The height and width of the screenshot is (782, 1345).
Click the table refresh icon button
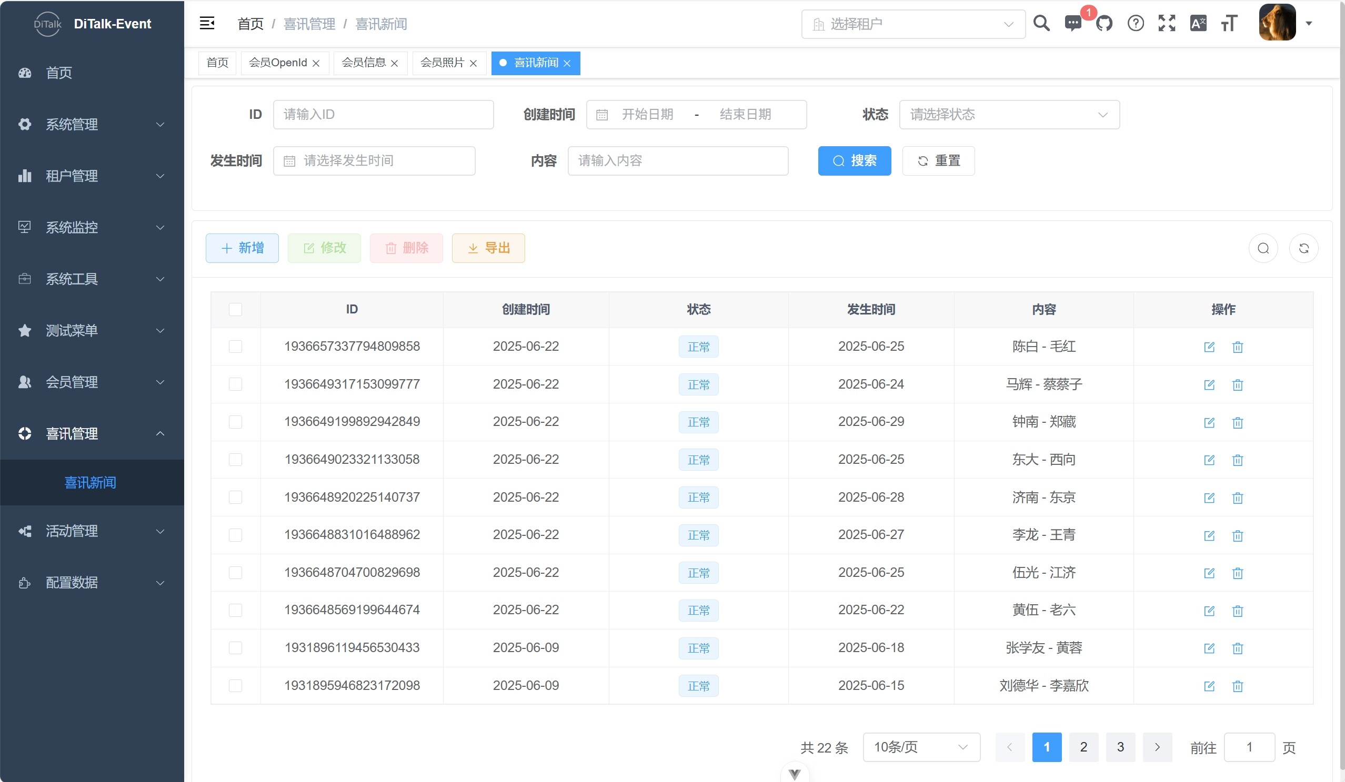[1303, 249]
